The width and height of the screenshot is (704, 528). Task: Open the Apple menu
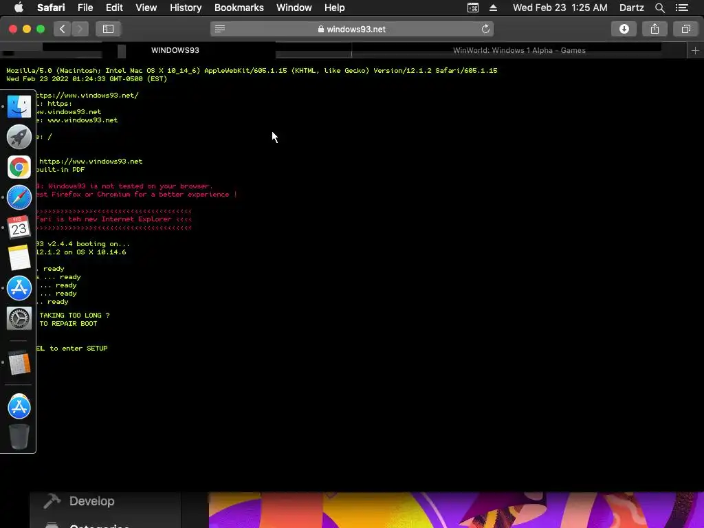[19, 8]
